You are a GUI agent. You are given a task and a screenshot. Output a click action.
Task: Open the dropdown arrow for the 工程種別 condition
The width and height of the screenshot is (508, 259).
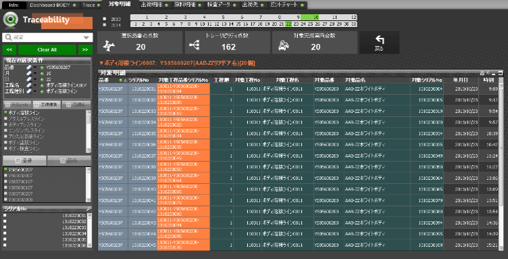point(36,91)
